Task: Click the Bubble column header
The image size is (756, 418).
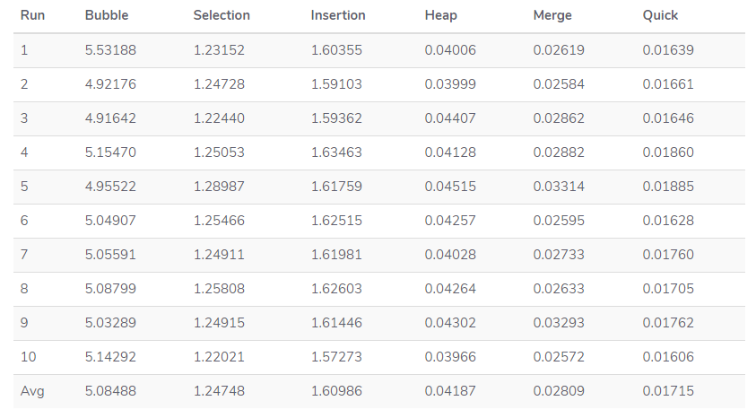Action: (107, 15)
